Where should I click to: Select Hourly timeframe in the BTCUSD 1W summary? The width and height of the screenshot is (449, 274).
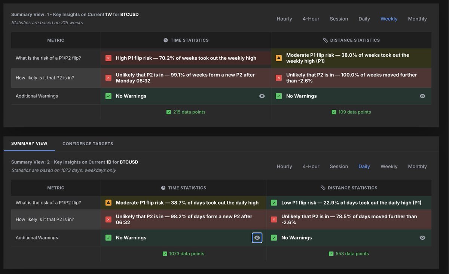click(284, 19)
